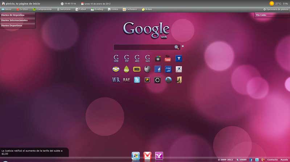Click the nic.ar domain search icon
The width and height of the screenshot is (290, 162).
click(x=168, y=69)
